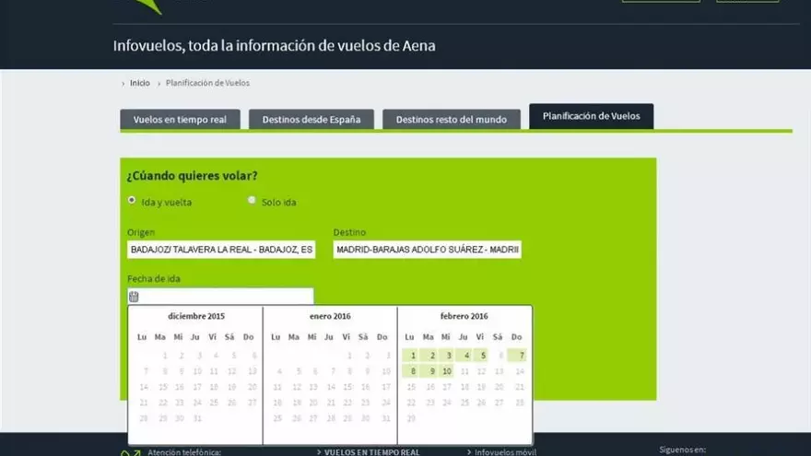Open the Vuelos en tiempo real tab
This screenshot has width=811, height=456.
tap(180, 120)
